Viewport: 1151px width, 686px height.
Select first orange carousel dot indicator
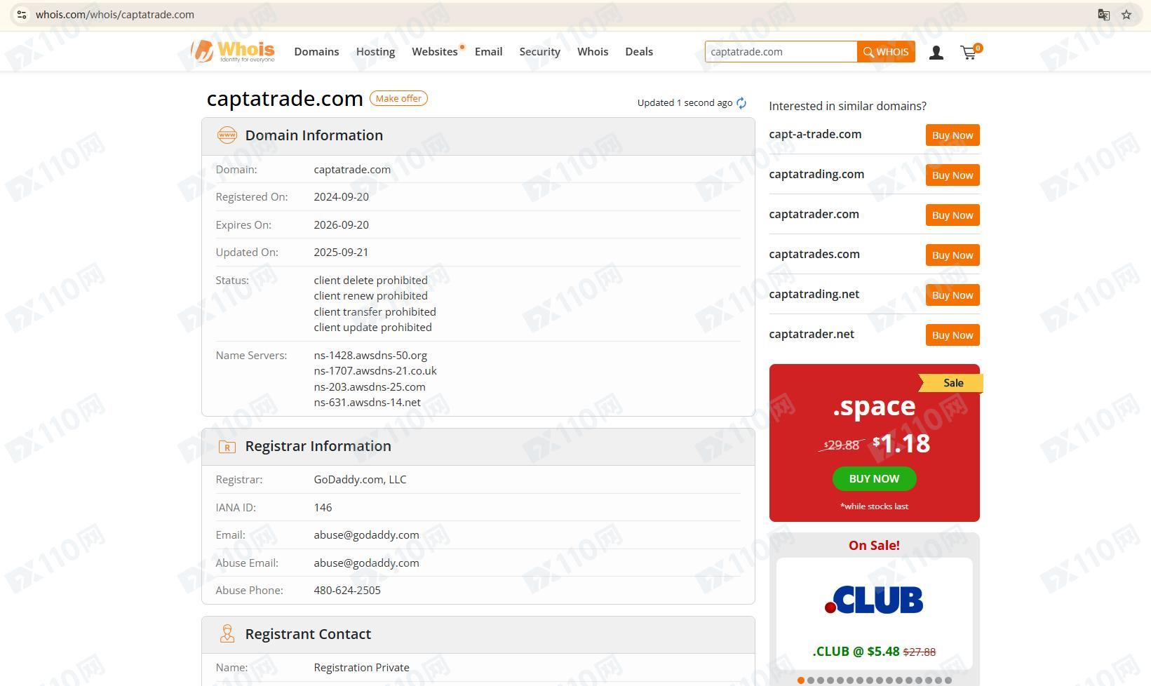(801, 680)
